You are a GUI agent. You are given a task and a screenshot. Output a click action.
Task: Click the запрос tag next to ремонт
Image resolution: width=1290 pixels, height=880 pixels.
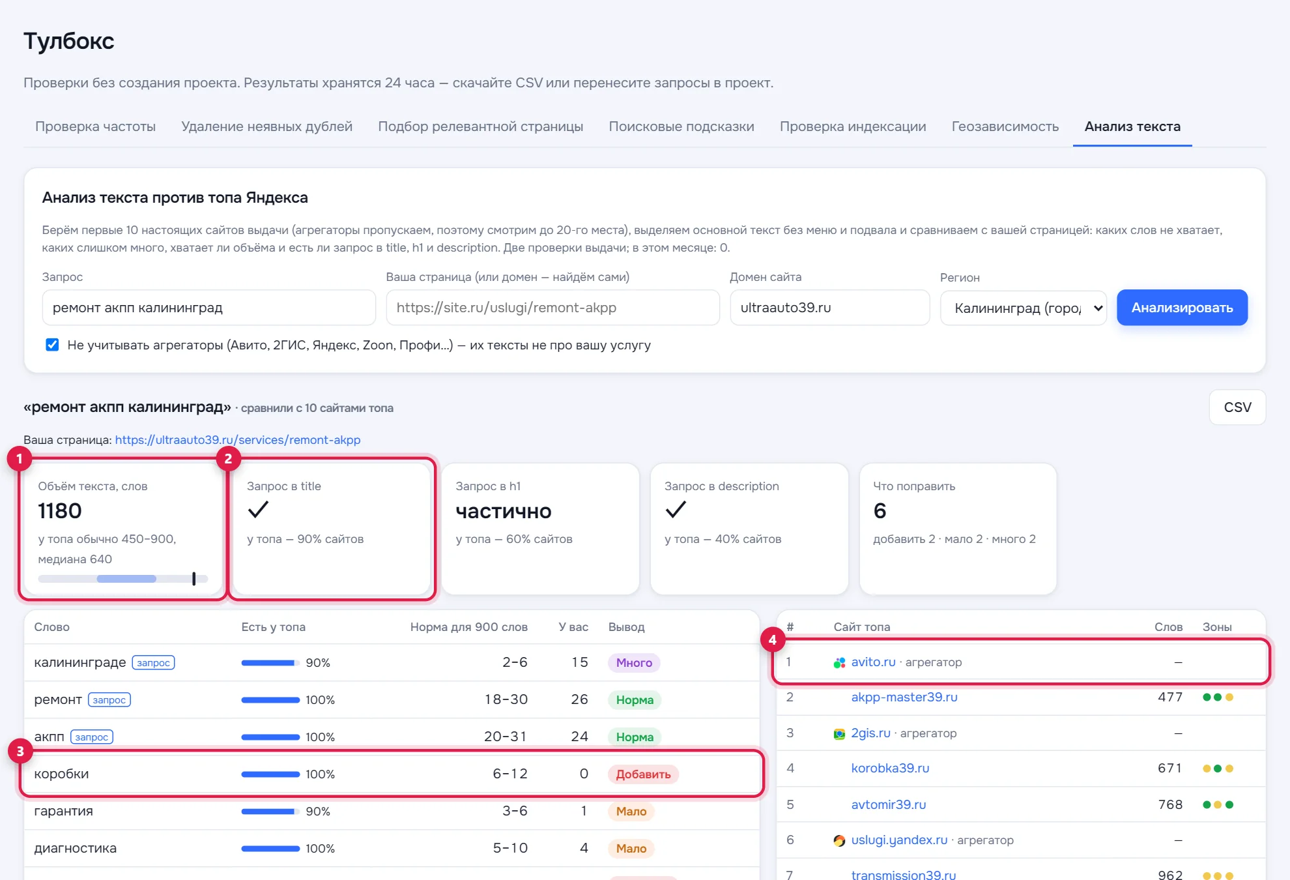click(x=109, y=700)
